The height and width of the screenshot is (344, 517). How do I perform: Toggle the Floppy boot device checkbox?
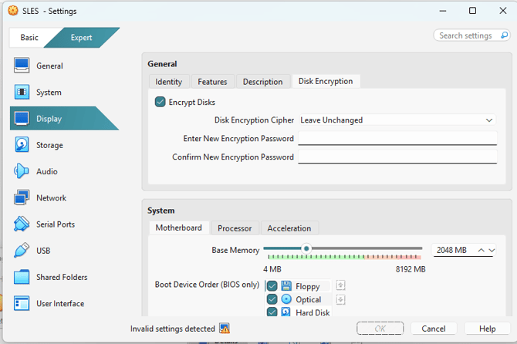272,286
